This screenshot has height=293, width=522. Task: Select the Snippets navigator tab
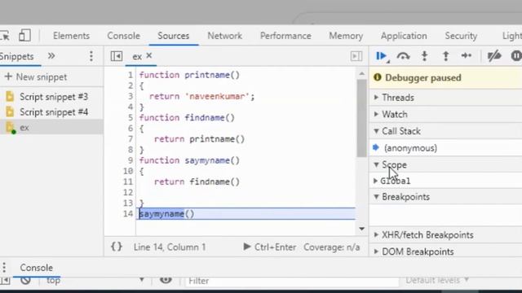(x=17, y=56)
